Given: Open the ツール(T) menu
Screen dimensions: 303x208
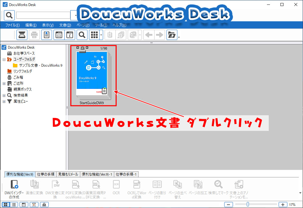Looking at the screenshot, I should pyautogui.click(x=101, y=25).
